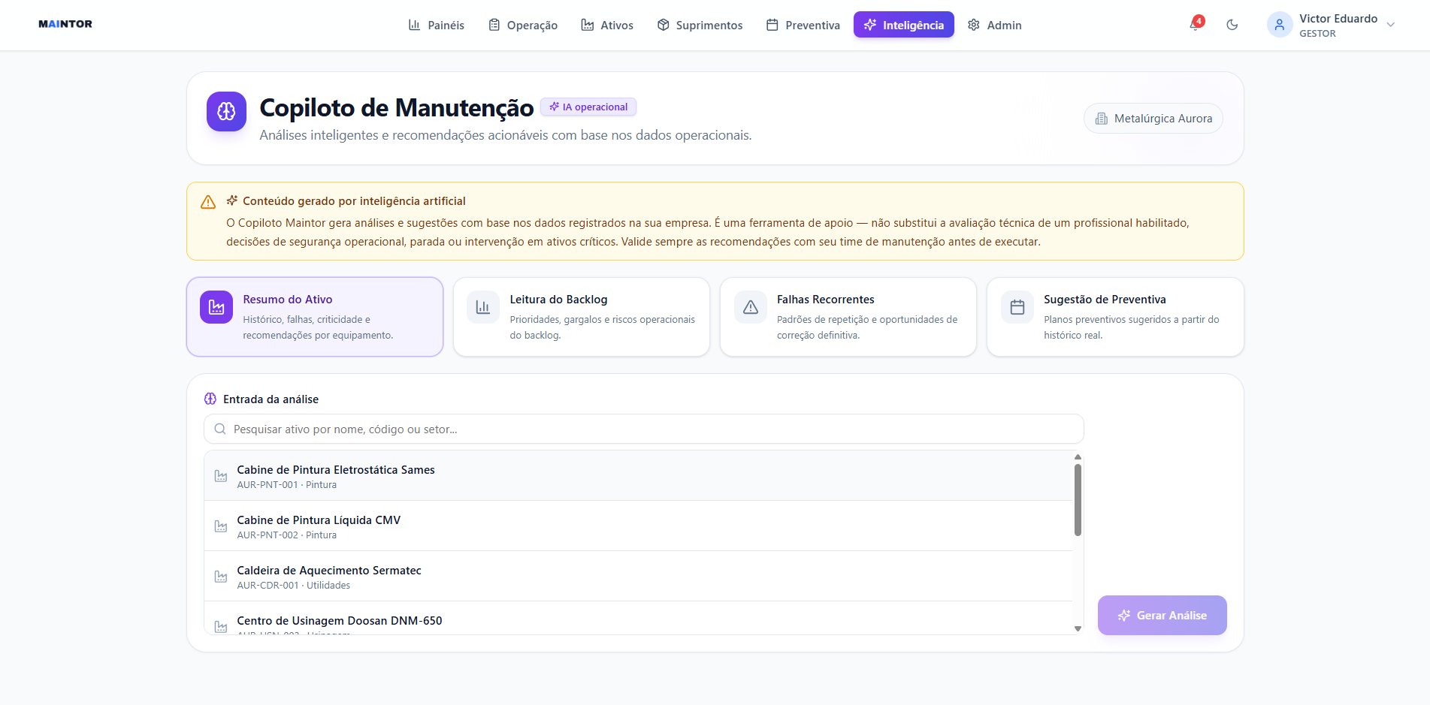The width and height of the screenshot is (1430, 705).
Task: Select the Leitura do Backlog card
Action: (x=582, y=317)
